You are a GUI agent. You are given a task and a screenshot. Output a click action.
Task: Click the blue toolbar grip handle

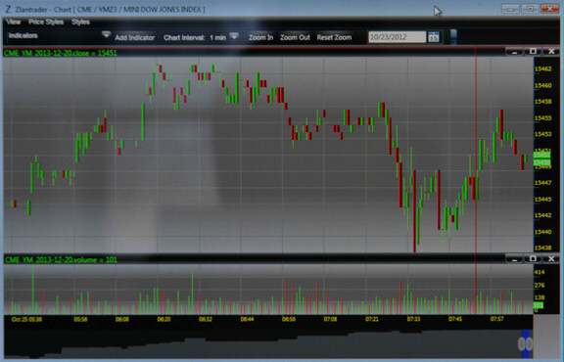[x=453, y=36]
